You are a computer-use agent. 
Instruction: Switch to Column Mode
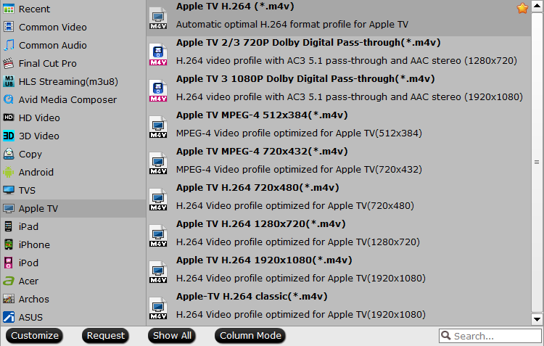point(250,336)
